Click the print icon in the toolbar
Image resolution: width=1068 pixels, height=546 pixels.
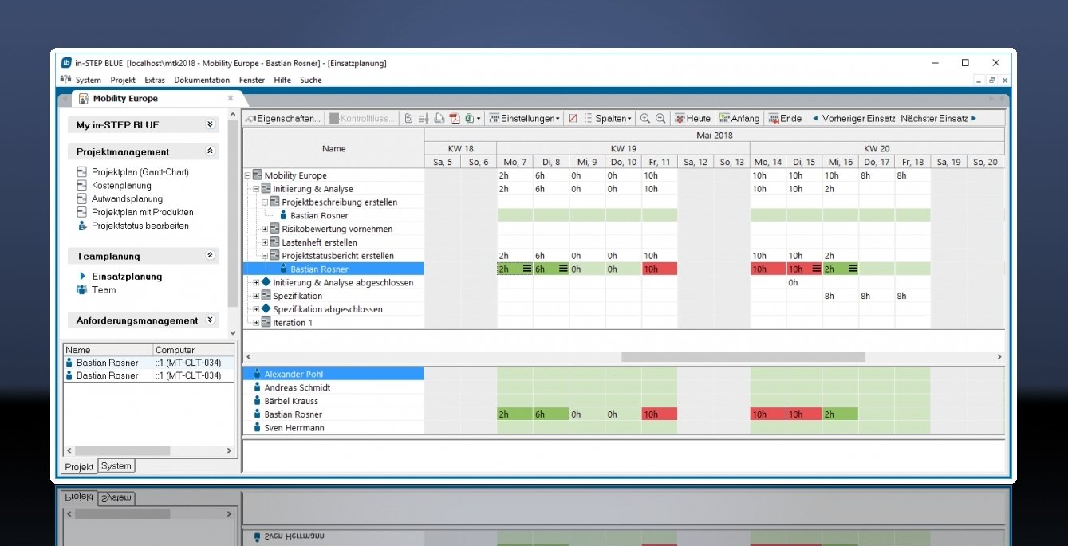pyautogui.click(x=439, y=119)
